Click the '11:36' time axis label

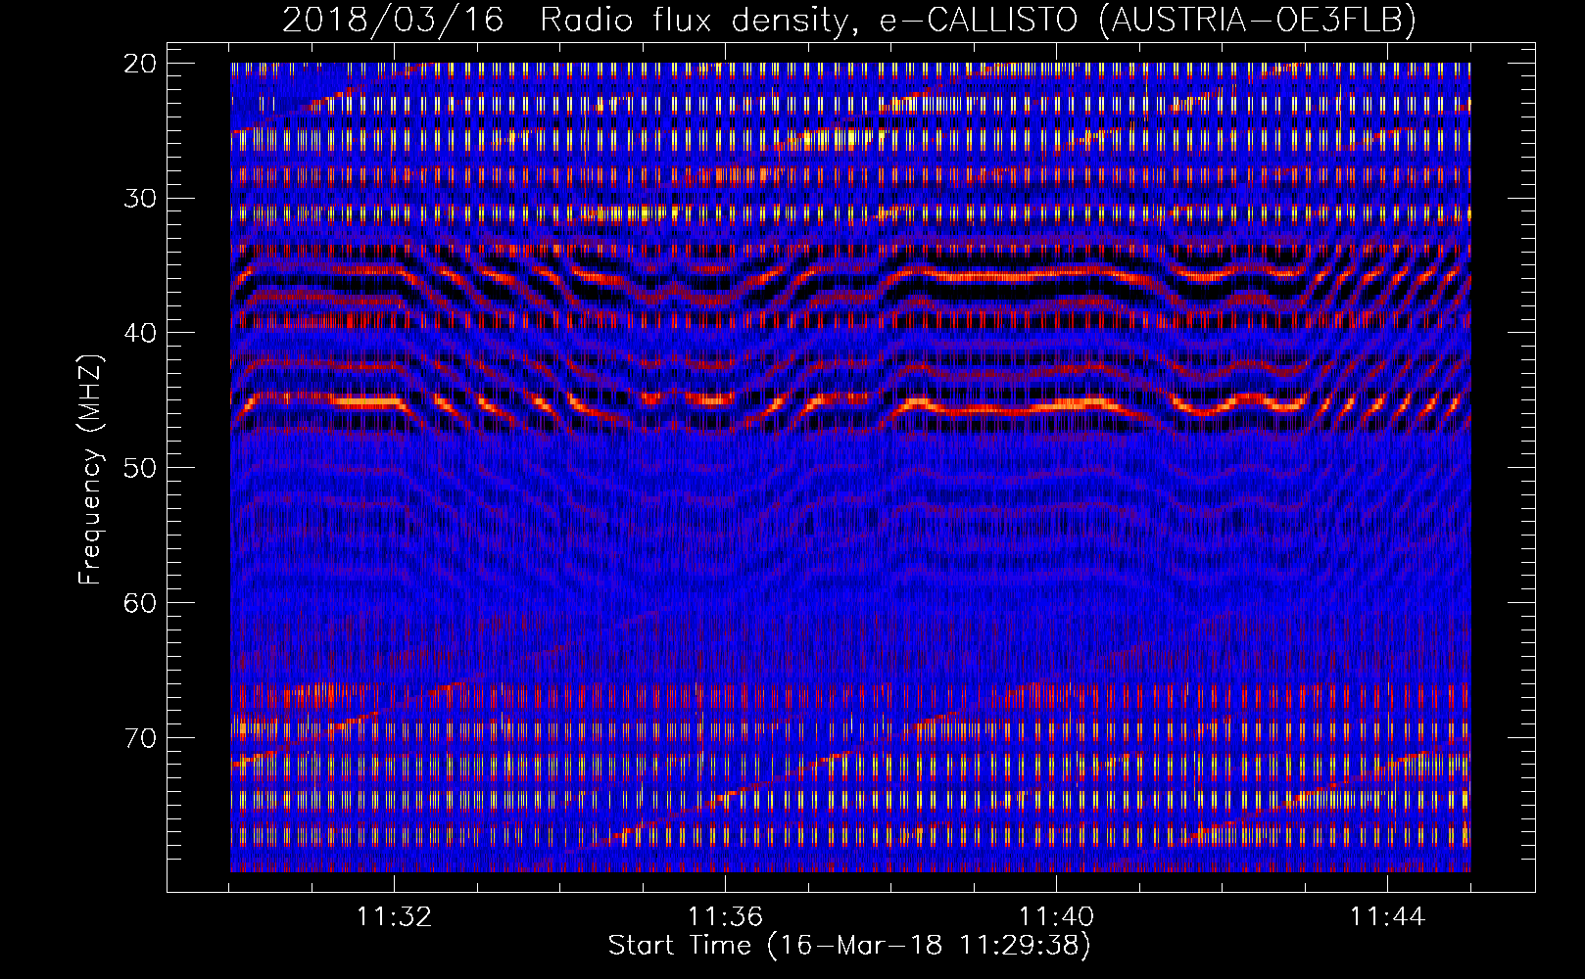pyautogui.click(x=725, y=917)
